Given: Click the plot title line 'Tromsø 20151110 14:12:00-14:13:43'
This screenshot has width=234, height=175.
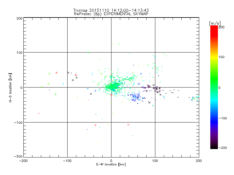Looking at the screenshot, I should 111,10.
